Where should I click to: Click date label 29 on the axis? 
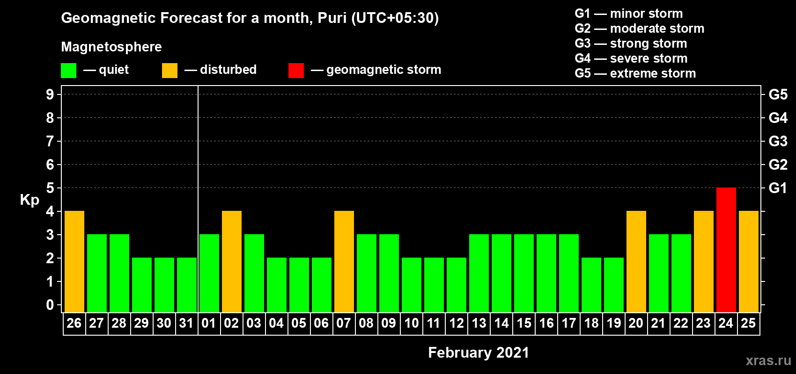tap(141, 323)
